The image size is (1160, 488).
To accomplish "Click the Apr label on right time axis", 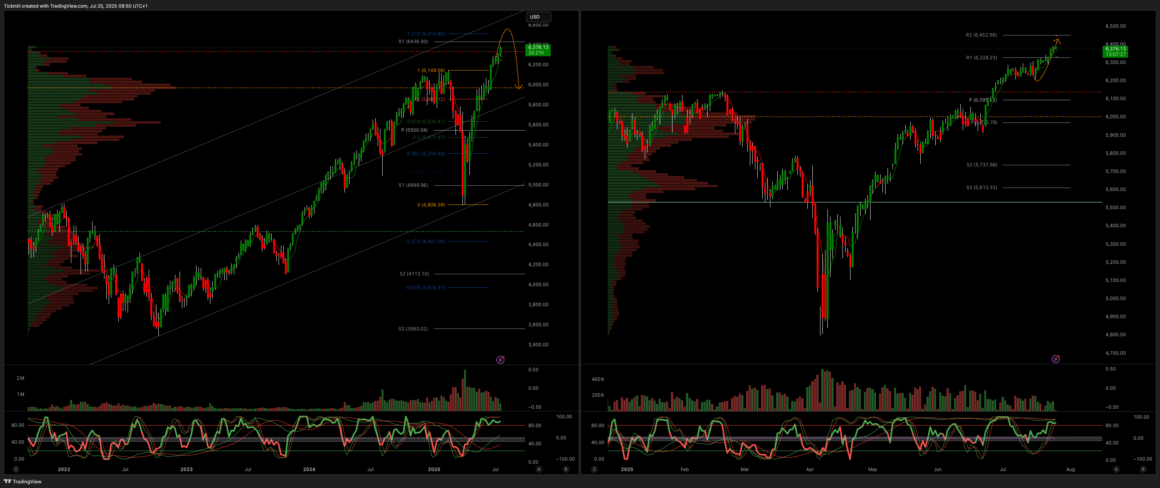I will pos(810,469).
